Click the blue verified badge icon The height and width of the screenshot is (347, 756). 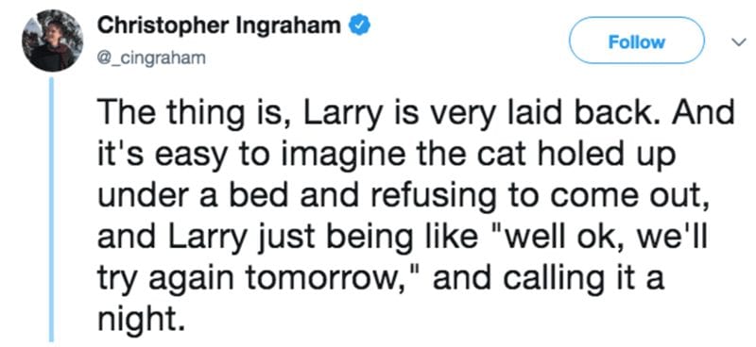click(x=359, y=25)
